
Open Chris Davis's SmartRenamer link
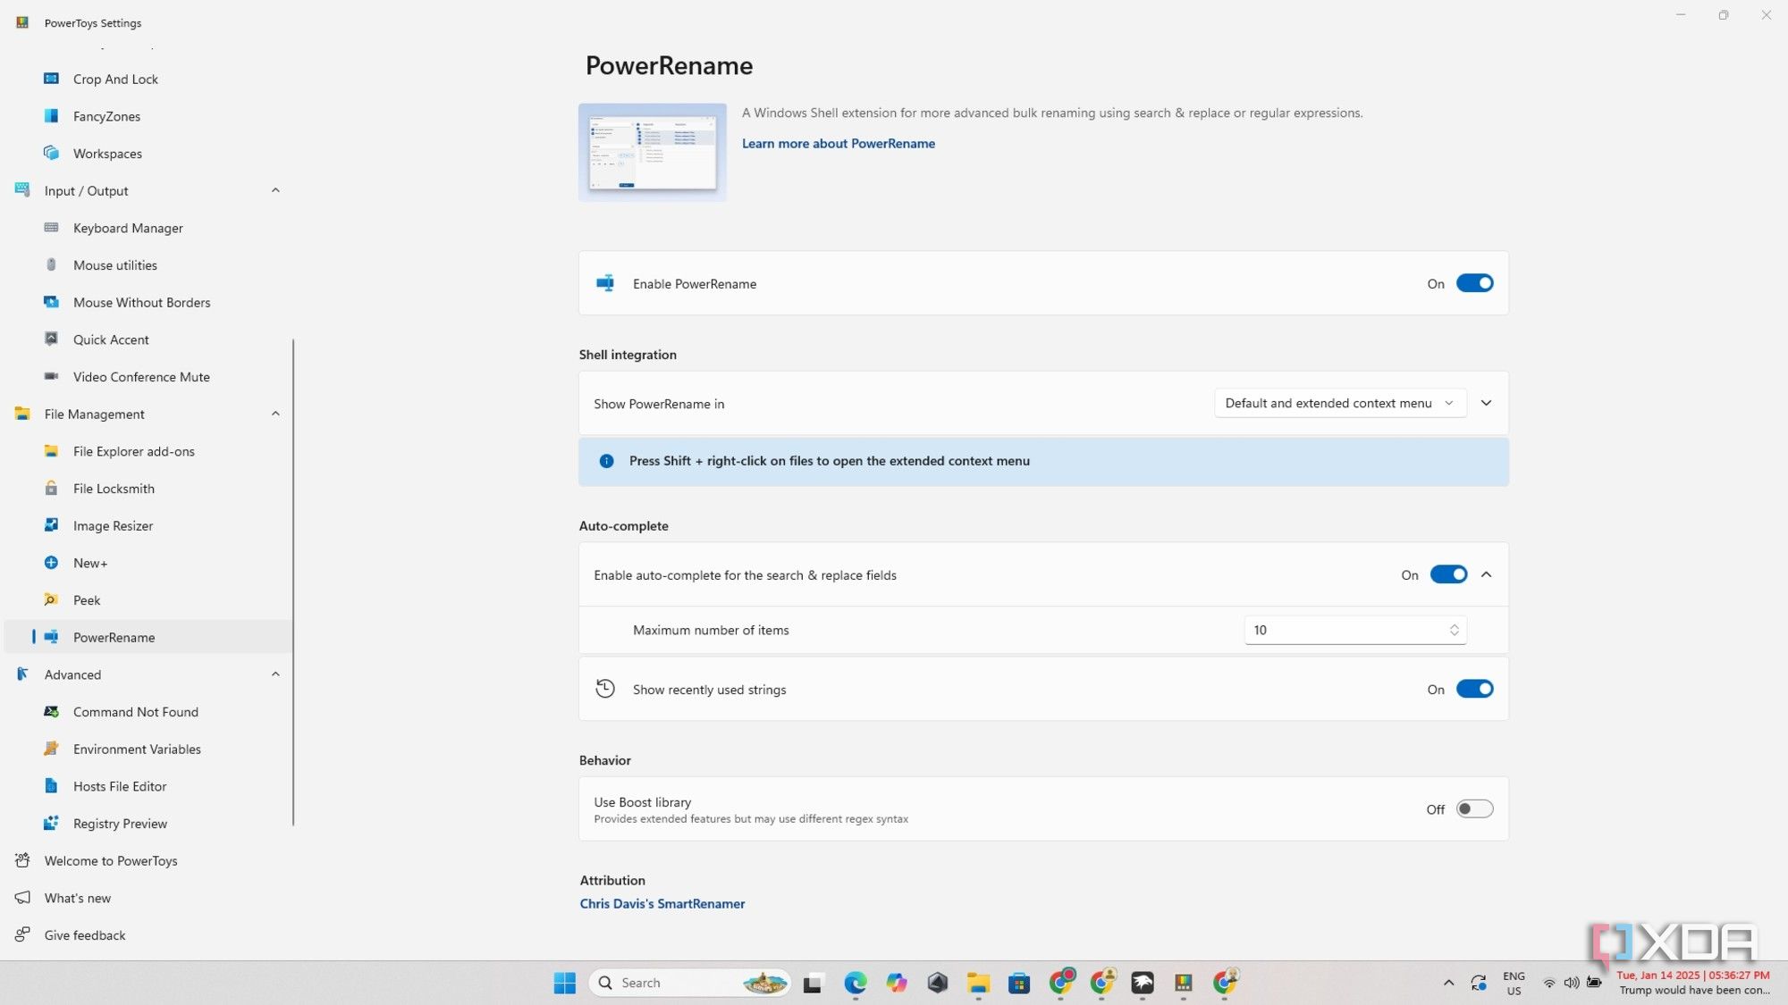coord(662,903)
